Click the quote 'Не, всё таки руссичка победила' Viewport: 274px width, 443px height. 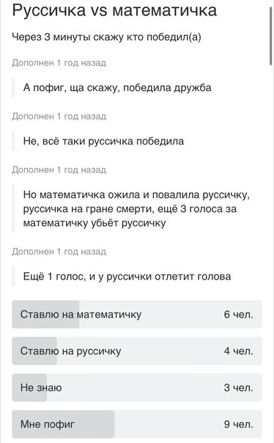(103, 141)
